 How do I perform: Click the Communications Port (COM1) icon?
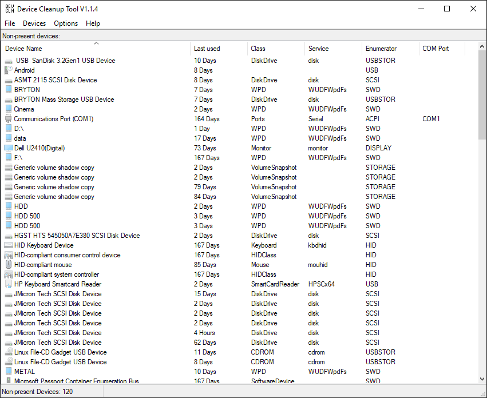pos(9,119)
